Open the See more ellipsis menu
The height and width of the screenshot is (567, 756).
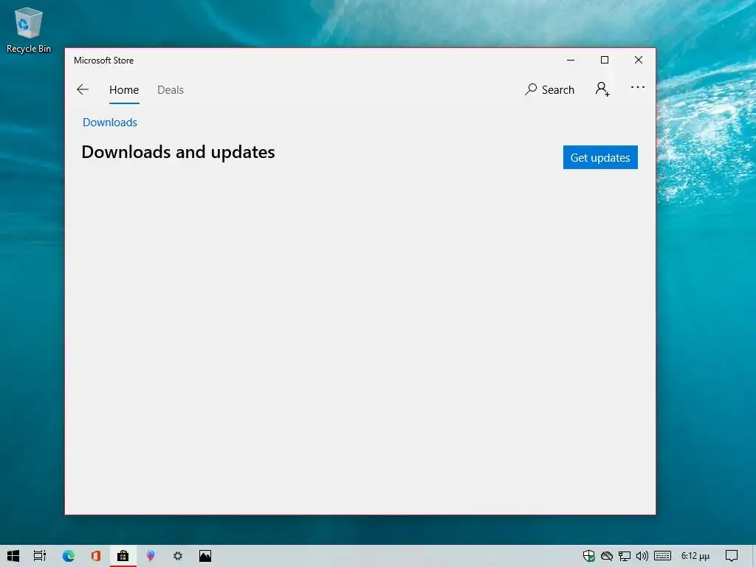pos(637,87)
